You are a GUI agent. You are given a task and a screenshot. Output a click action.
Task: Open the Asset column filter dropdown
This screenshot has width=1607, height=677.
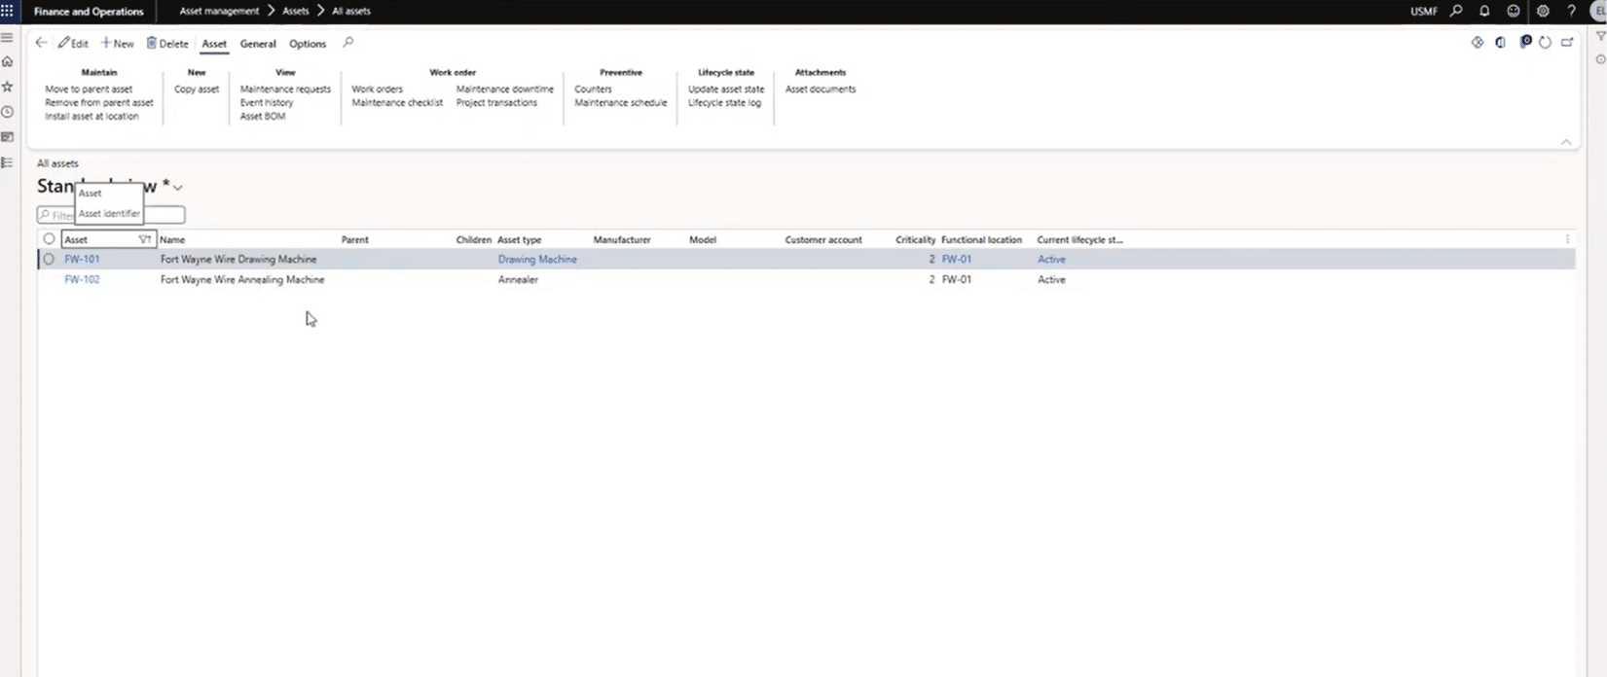pos(144,239)
